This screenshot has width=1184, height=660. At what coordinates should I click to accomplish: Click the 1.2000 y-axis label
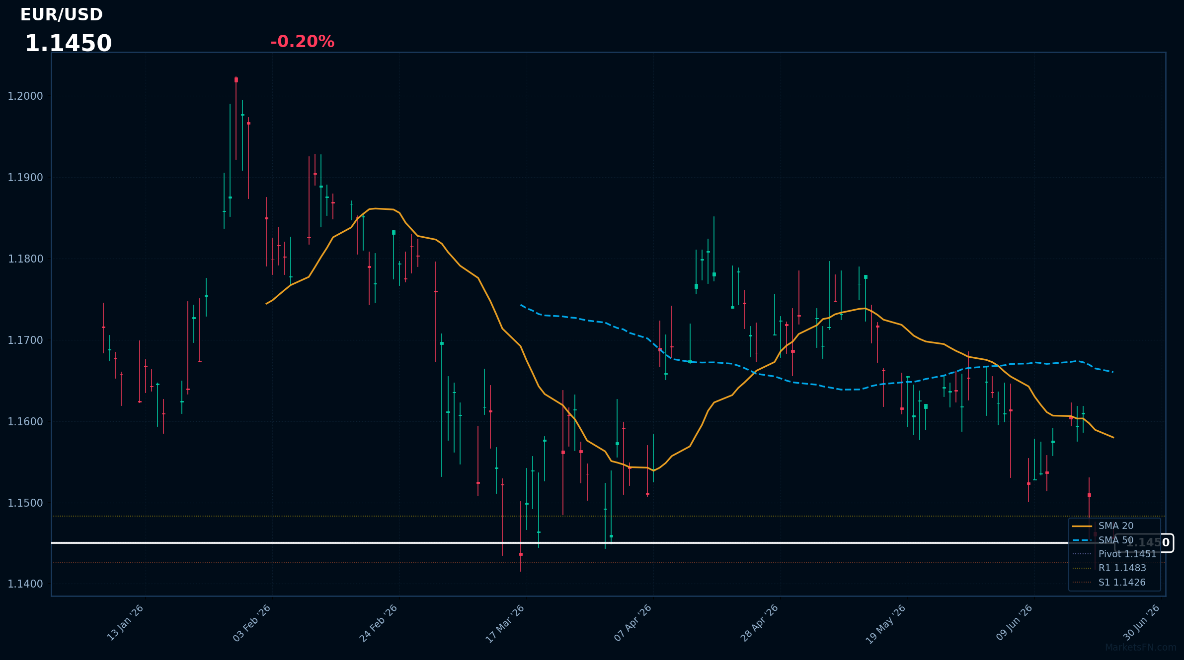pyautogui.click(x=25, y=96)
